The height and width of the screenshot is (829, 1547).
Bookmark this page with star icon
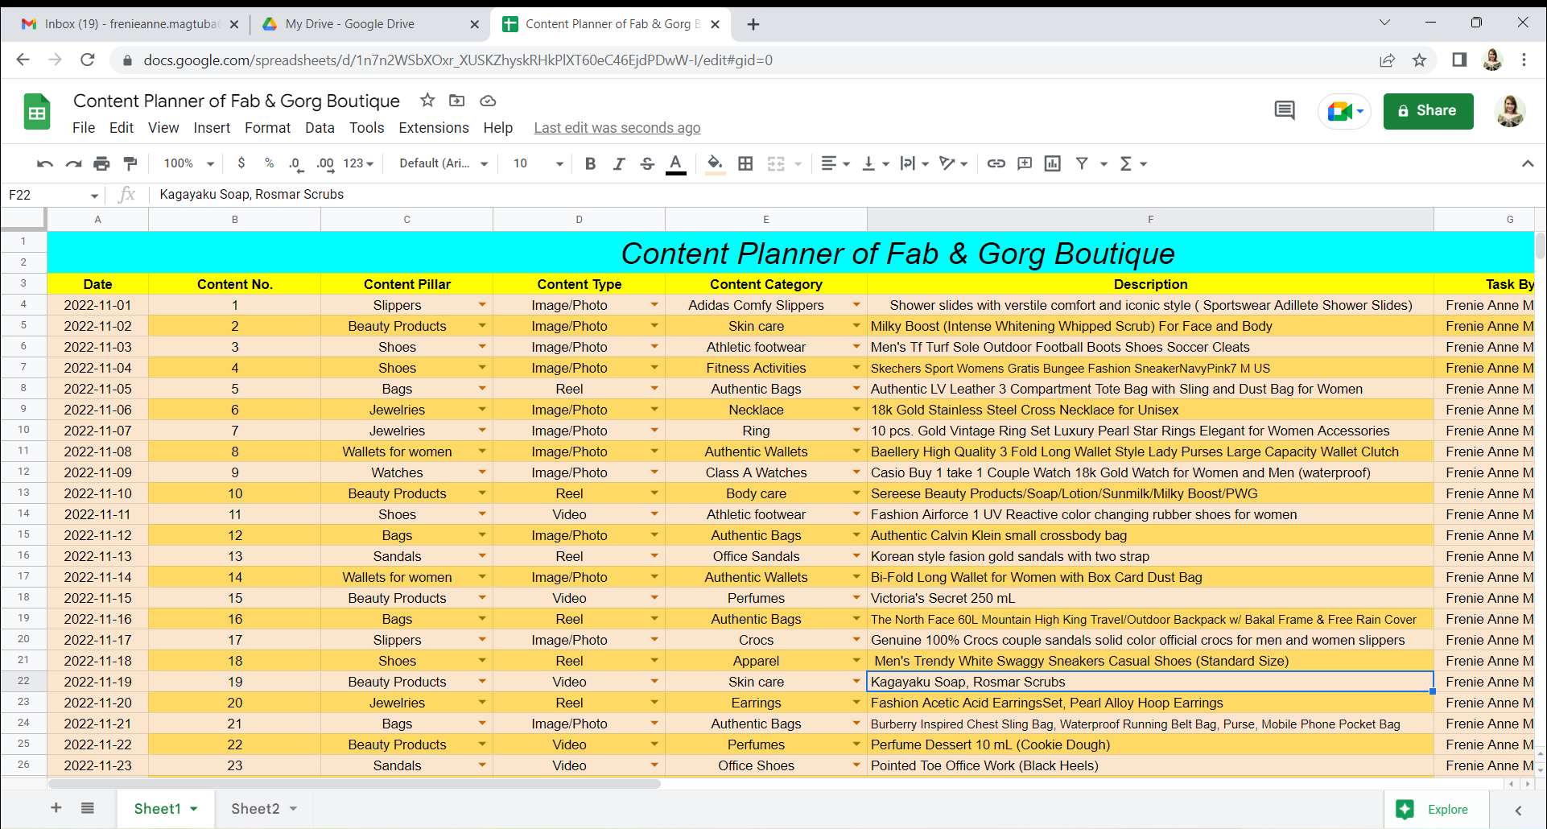[1419, 60]
